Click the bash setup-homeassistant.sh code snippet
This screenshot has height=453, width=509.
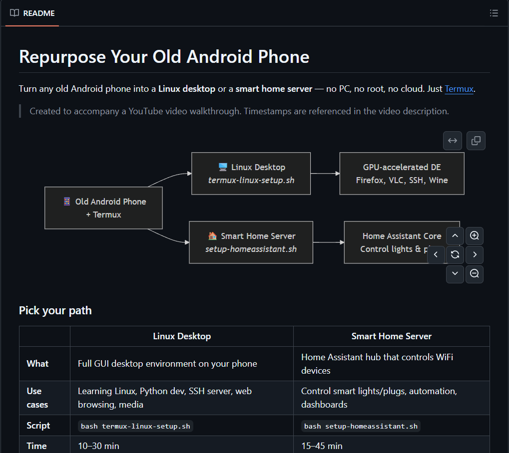tap(361, 426)
